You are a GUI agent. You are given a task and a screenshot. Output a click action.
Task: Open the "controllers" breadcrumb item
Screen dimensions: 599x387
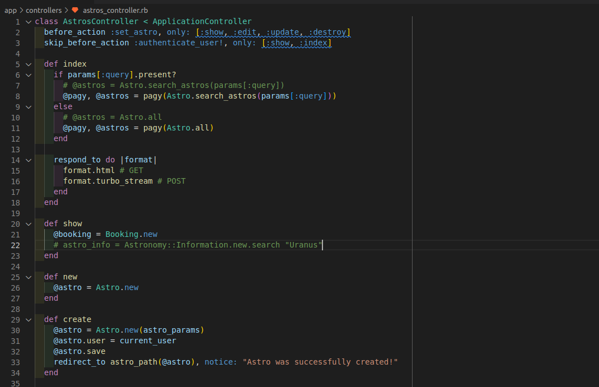coord(44,10)
